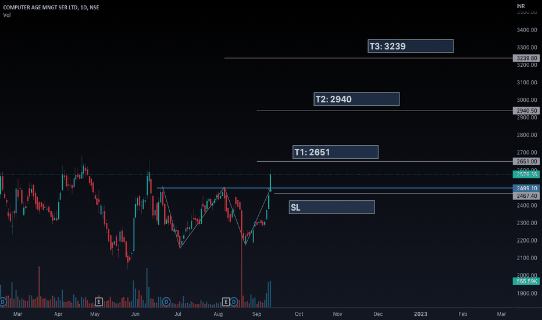Click the E earnings marker below May
The height and width of the screenshot is (320, 542).
tap(98, 302)
